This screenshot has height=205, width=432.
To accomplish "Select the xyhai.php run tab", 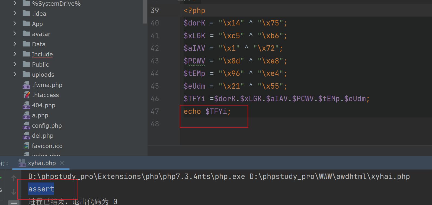I will tap(41, 163).
